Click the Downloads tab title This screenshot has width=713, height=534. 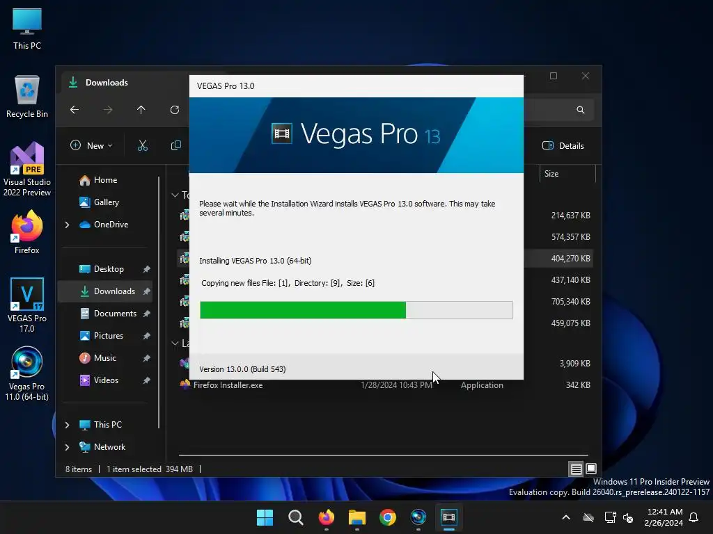coord(107,83)
